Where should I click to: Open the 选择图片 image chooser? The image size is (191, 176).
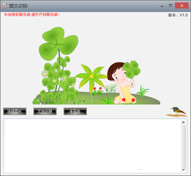[x=15, y=111]
